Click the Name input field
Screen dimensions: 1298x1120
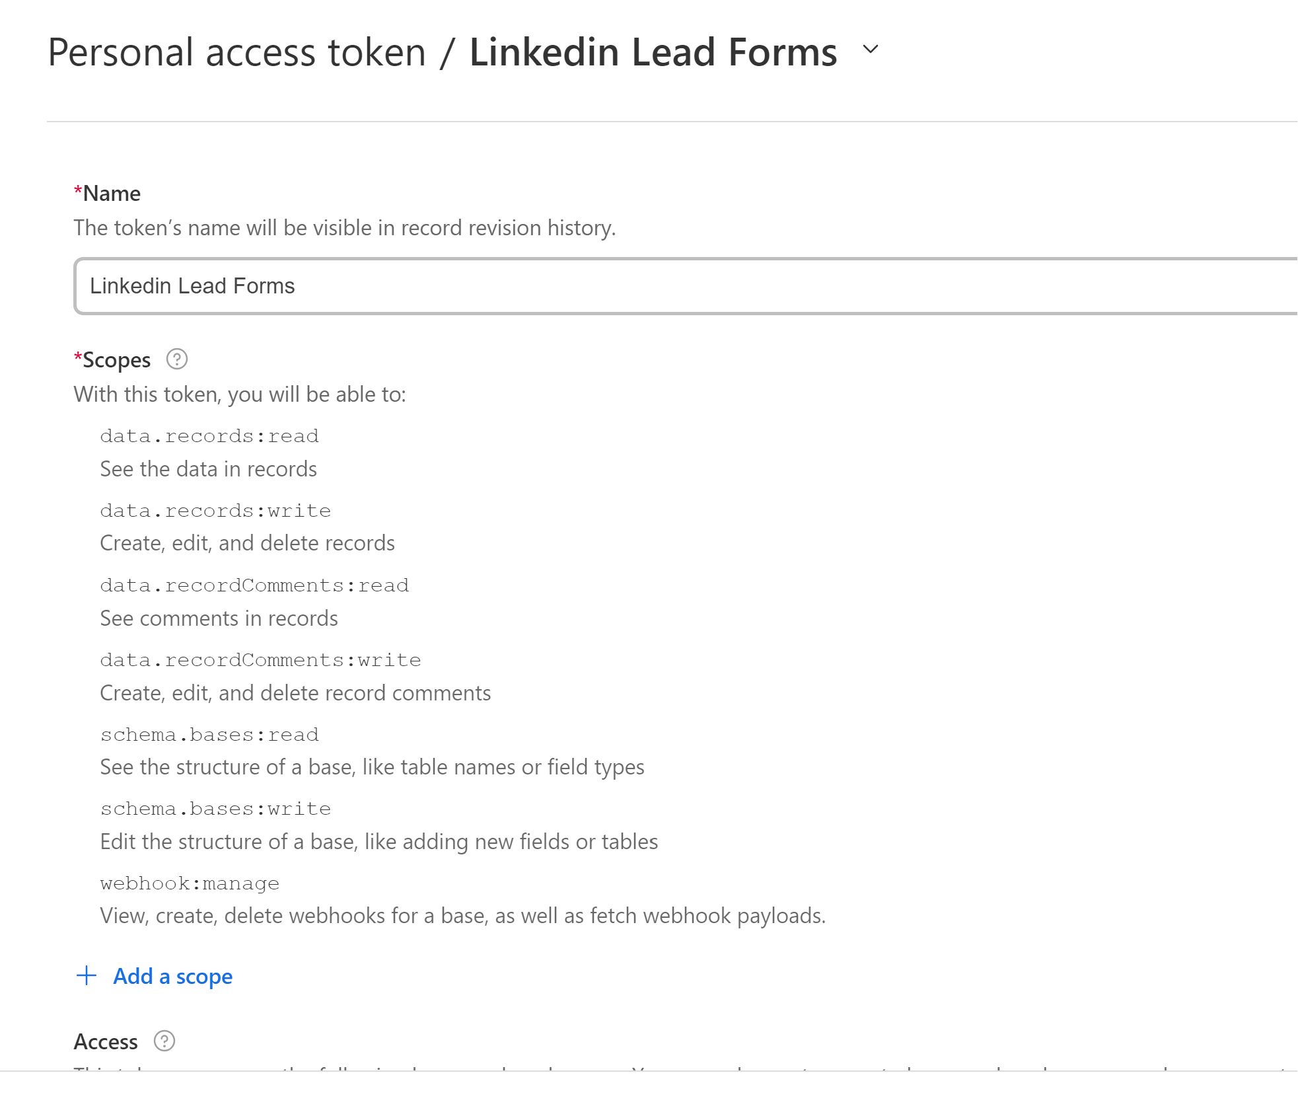click(686, 286)
